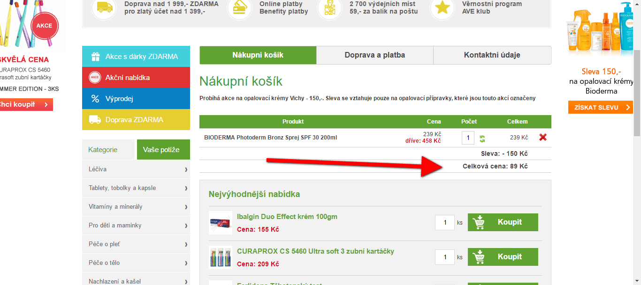Click Ibalgin quantity input field
641x285 pixels.
445,223
